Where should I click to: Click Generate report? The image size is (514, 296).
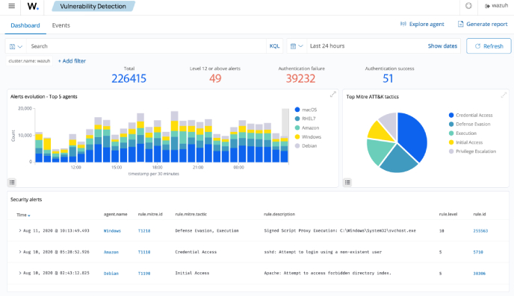483,24
